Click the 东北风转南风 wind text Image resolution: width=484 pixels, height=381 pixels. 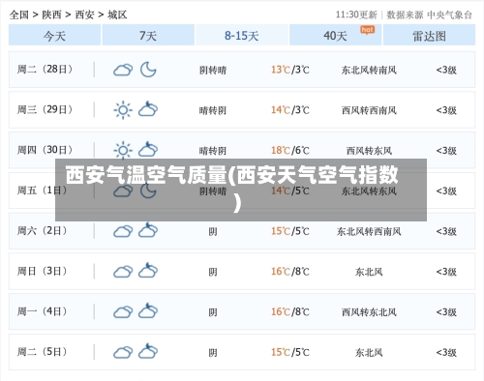(369, 70)
